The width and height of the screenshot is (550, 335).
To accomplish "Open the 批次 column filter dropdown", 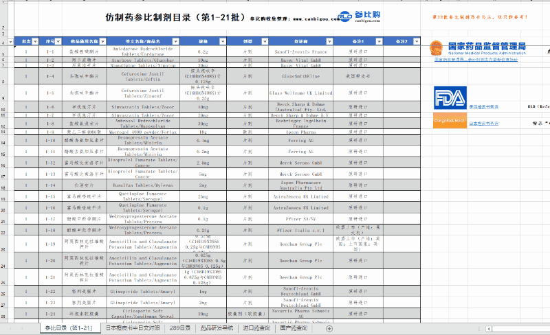I will (x=35, y=41).
